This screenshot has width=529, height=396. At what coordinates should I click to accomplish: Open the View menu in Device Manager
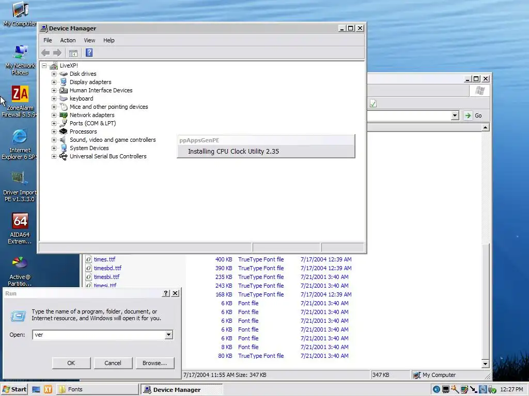[89, 40]
